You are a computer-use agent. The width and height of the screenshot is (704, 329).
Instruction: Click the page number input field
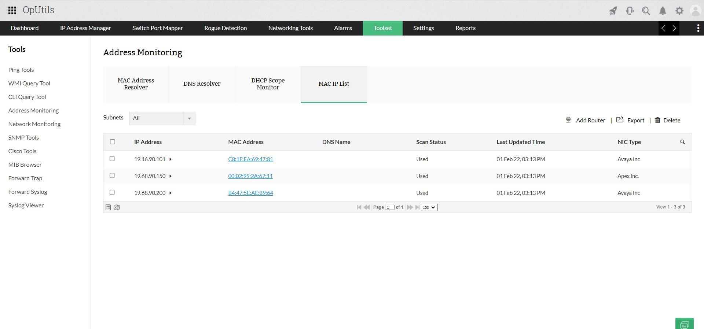pos(389,207)
